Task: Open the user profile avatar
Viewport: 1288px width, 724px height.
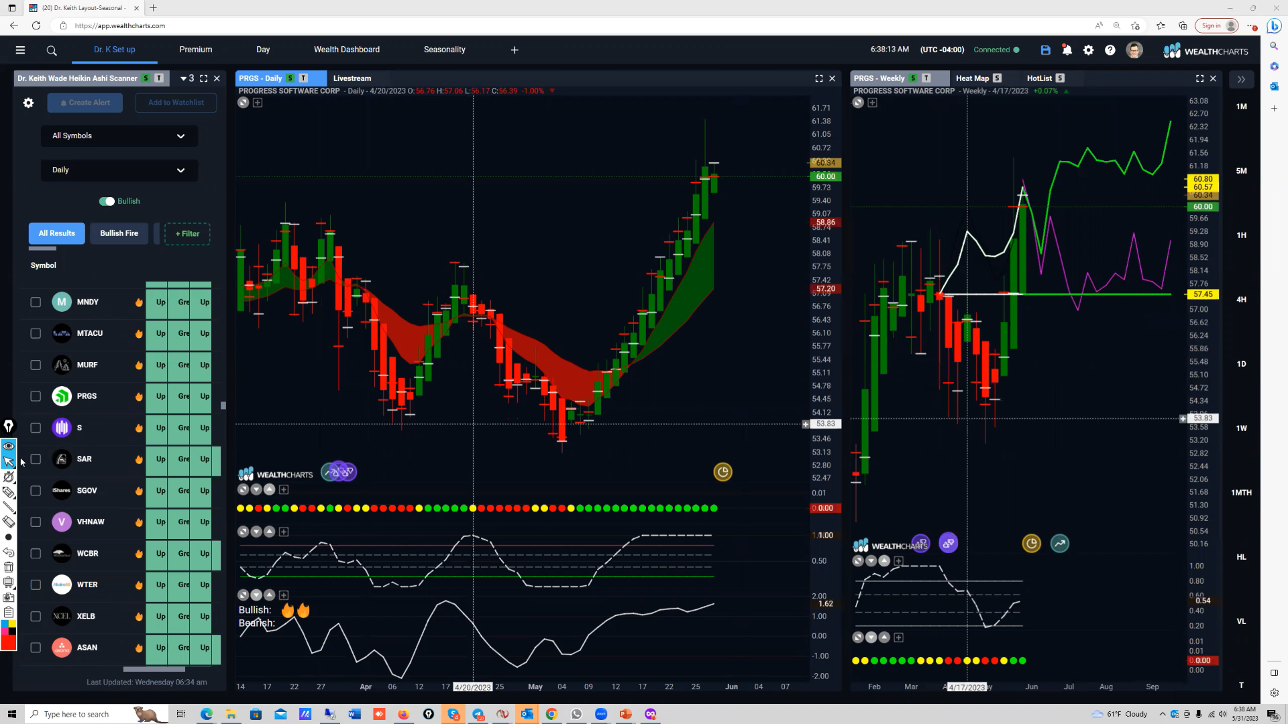Action: click(x=1134, y=50)
